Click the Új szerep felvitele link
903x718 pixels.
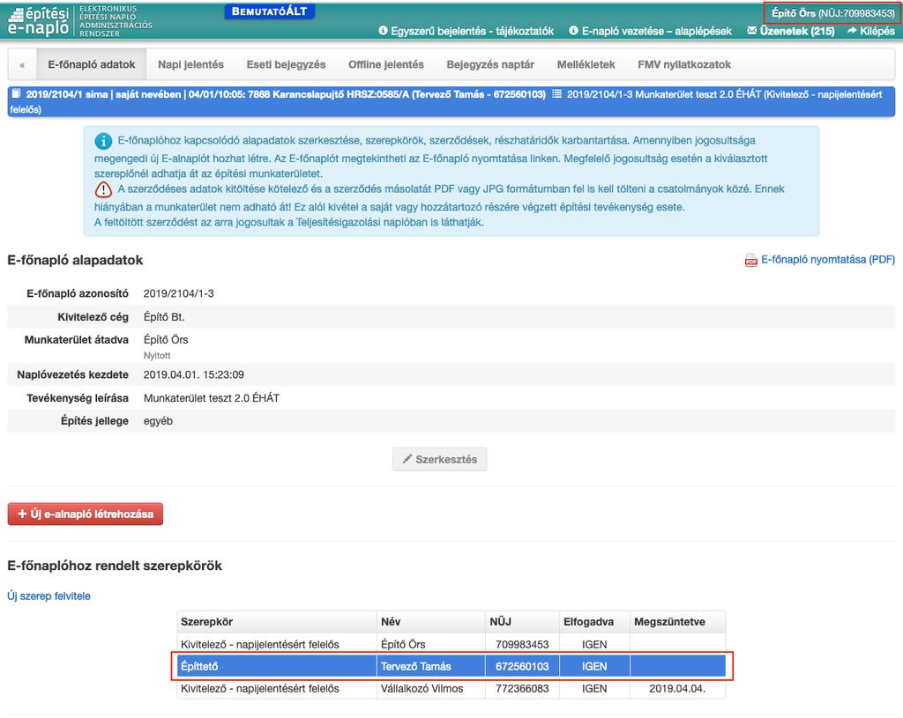click(49, 596)
